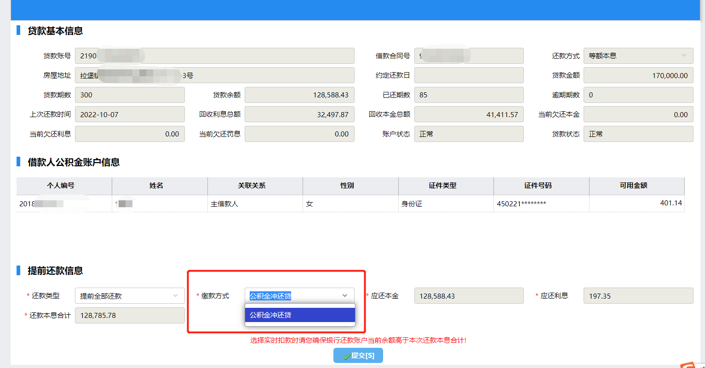Screen dimensions: 705x368
Task: Select the 还款本息合计 field
Action: pos(130,316)
